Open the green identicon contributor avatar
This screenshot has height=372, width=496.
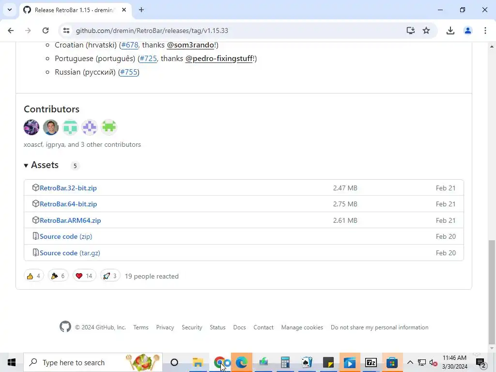[x=109, y=127]
